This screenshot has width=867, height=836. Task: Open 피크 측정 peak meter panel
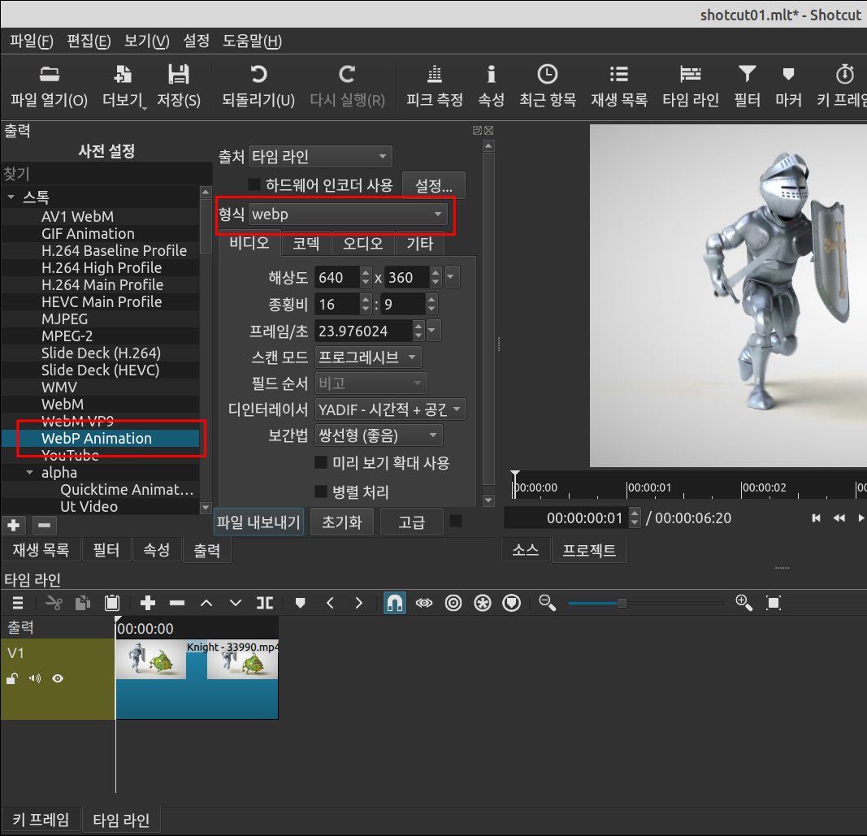(x=435, y=86)
